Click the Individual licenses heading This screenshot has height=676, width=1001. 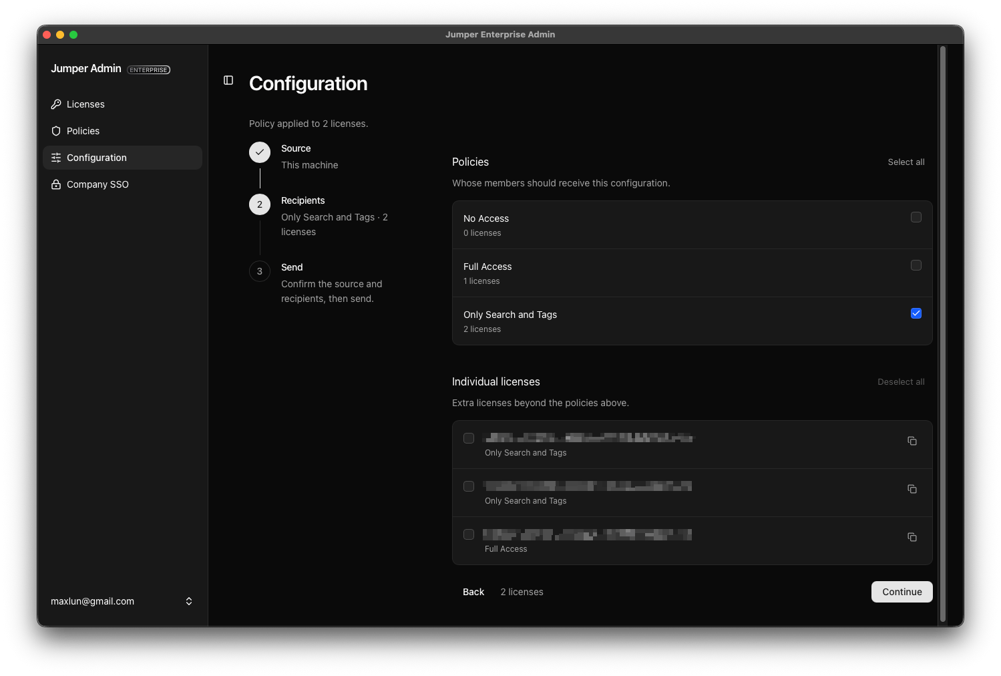(x=496, y=382)
